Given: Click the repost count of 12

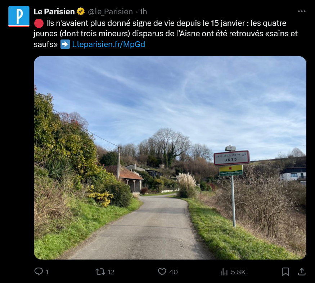Looking at the screenshot, I should coord(111,272).
